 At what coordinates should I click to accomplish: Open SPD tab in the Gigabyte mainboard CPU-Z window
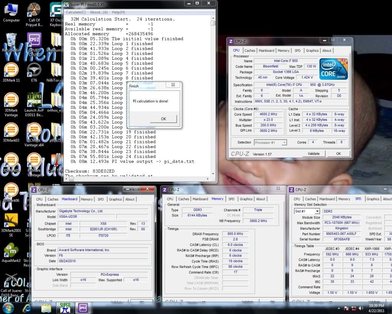coord(101,199)
